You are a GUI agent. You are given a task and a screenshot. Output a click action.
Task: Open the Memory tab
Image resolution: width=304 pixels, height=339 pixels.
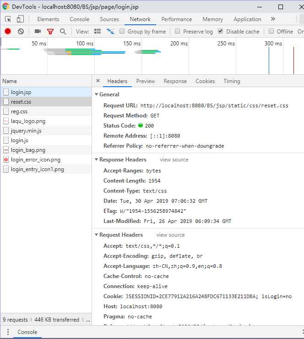(x=213, y=19)
